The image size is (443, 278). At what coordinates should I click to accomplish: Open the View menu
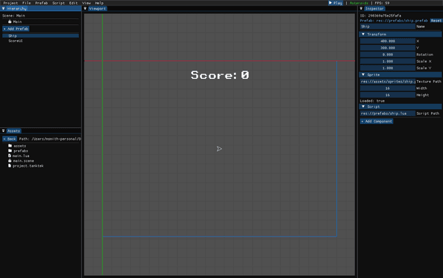point(87,3)
